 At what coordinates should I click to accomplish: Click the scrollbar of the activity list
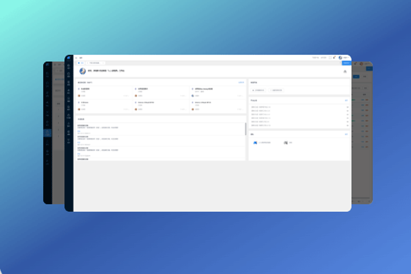pos(246,129)
